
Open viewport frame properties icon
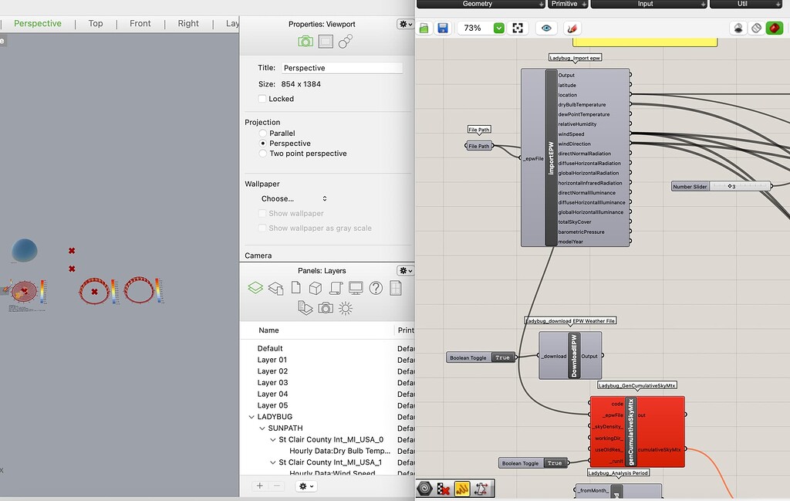[326, 42]
